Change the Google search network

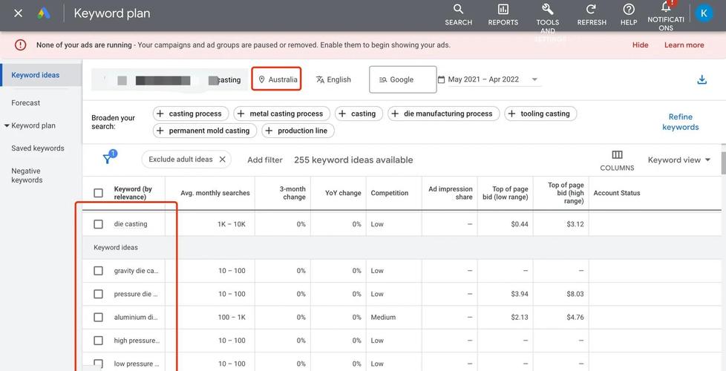tap(403, 79)
